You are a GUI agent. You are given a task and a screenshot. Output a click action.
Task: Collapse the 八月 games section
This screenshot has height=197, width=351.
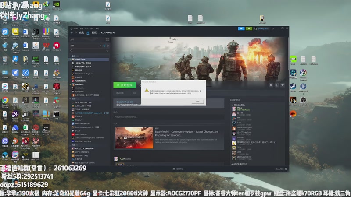click(x=70, y=145)
